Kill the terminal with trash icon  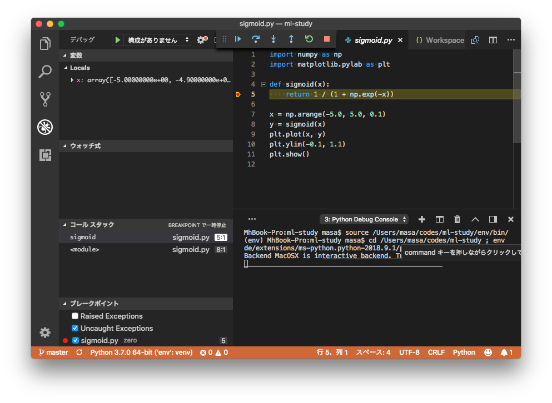[x=457, y=219]
